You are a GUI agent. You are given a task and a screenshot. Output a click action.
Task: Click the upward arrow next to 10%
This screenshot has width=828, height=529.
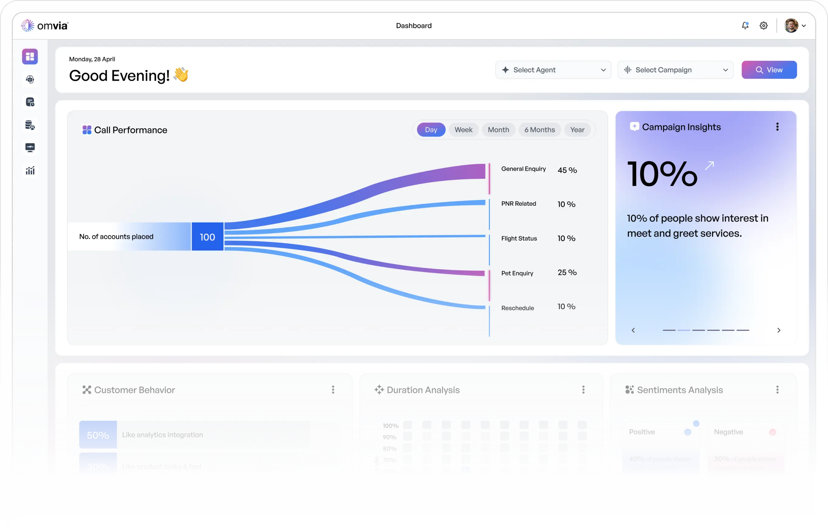point(709,166)
